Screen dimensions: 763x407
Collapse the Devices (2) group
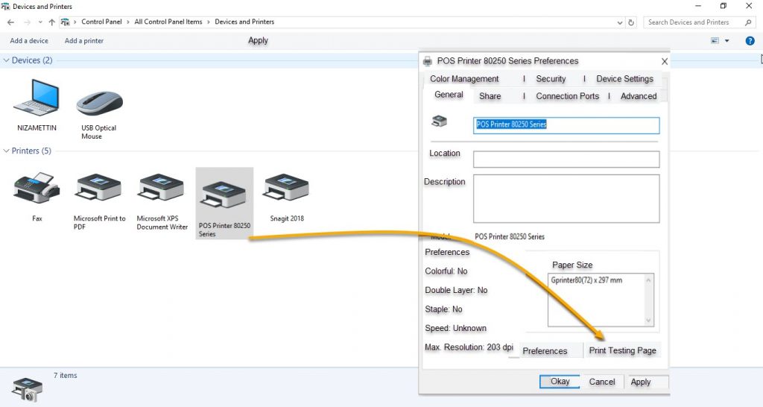point(6,60)
